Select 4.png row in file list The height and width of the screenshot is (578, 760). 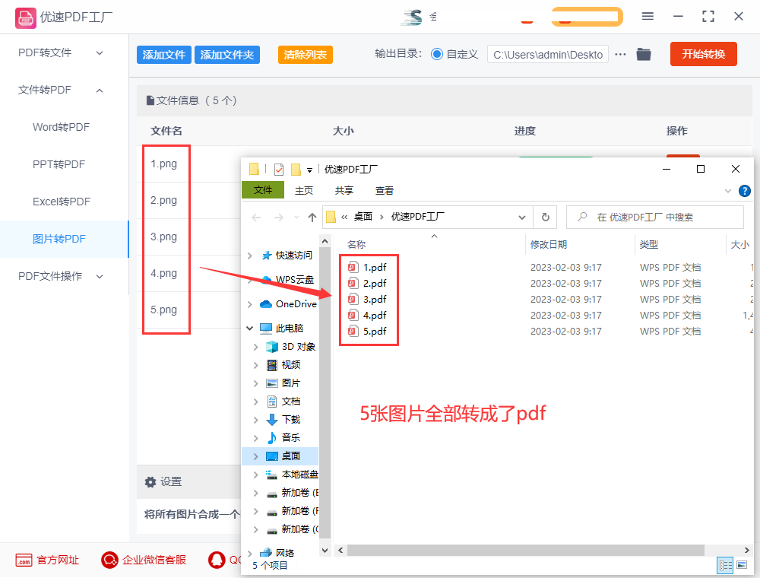pyautogui.click(x=163, y=274)
